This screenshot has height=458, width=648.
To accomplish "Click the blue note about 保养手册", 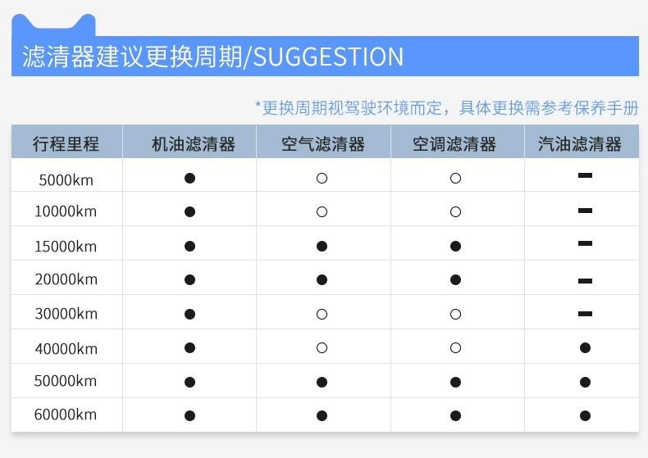I will pyautogui.click(x=447, y=108).
